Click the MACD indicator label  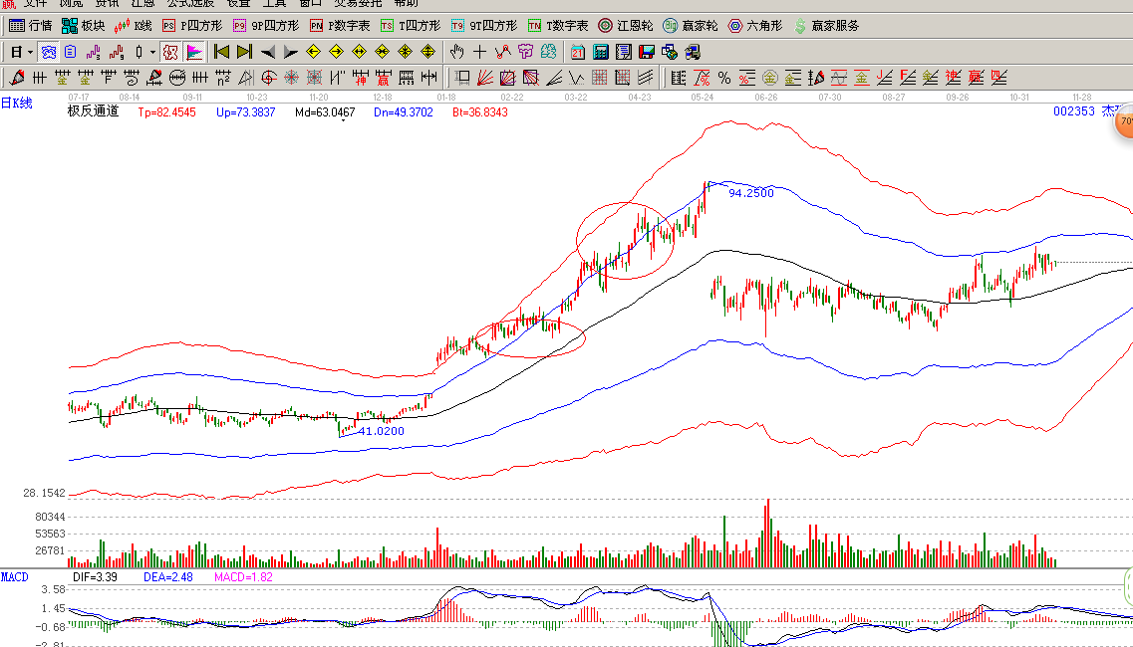tap(15, 576)
